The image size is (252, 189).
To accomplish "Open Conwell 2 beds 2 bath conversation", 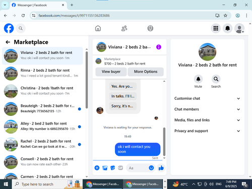I will coord(42,162).
